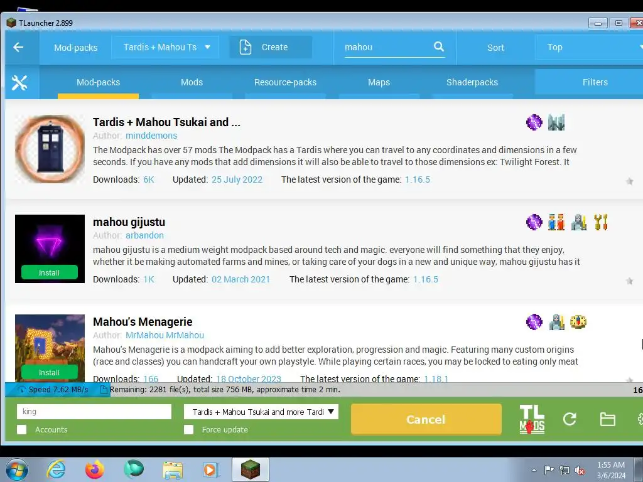Click the Create new file icon
The image size is (643, 482).
coord(246,47)
